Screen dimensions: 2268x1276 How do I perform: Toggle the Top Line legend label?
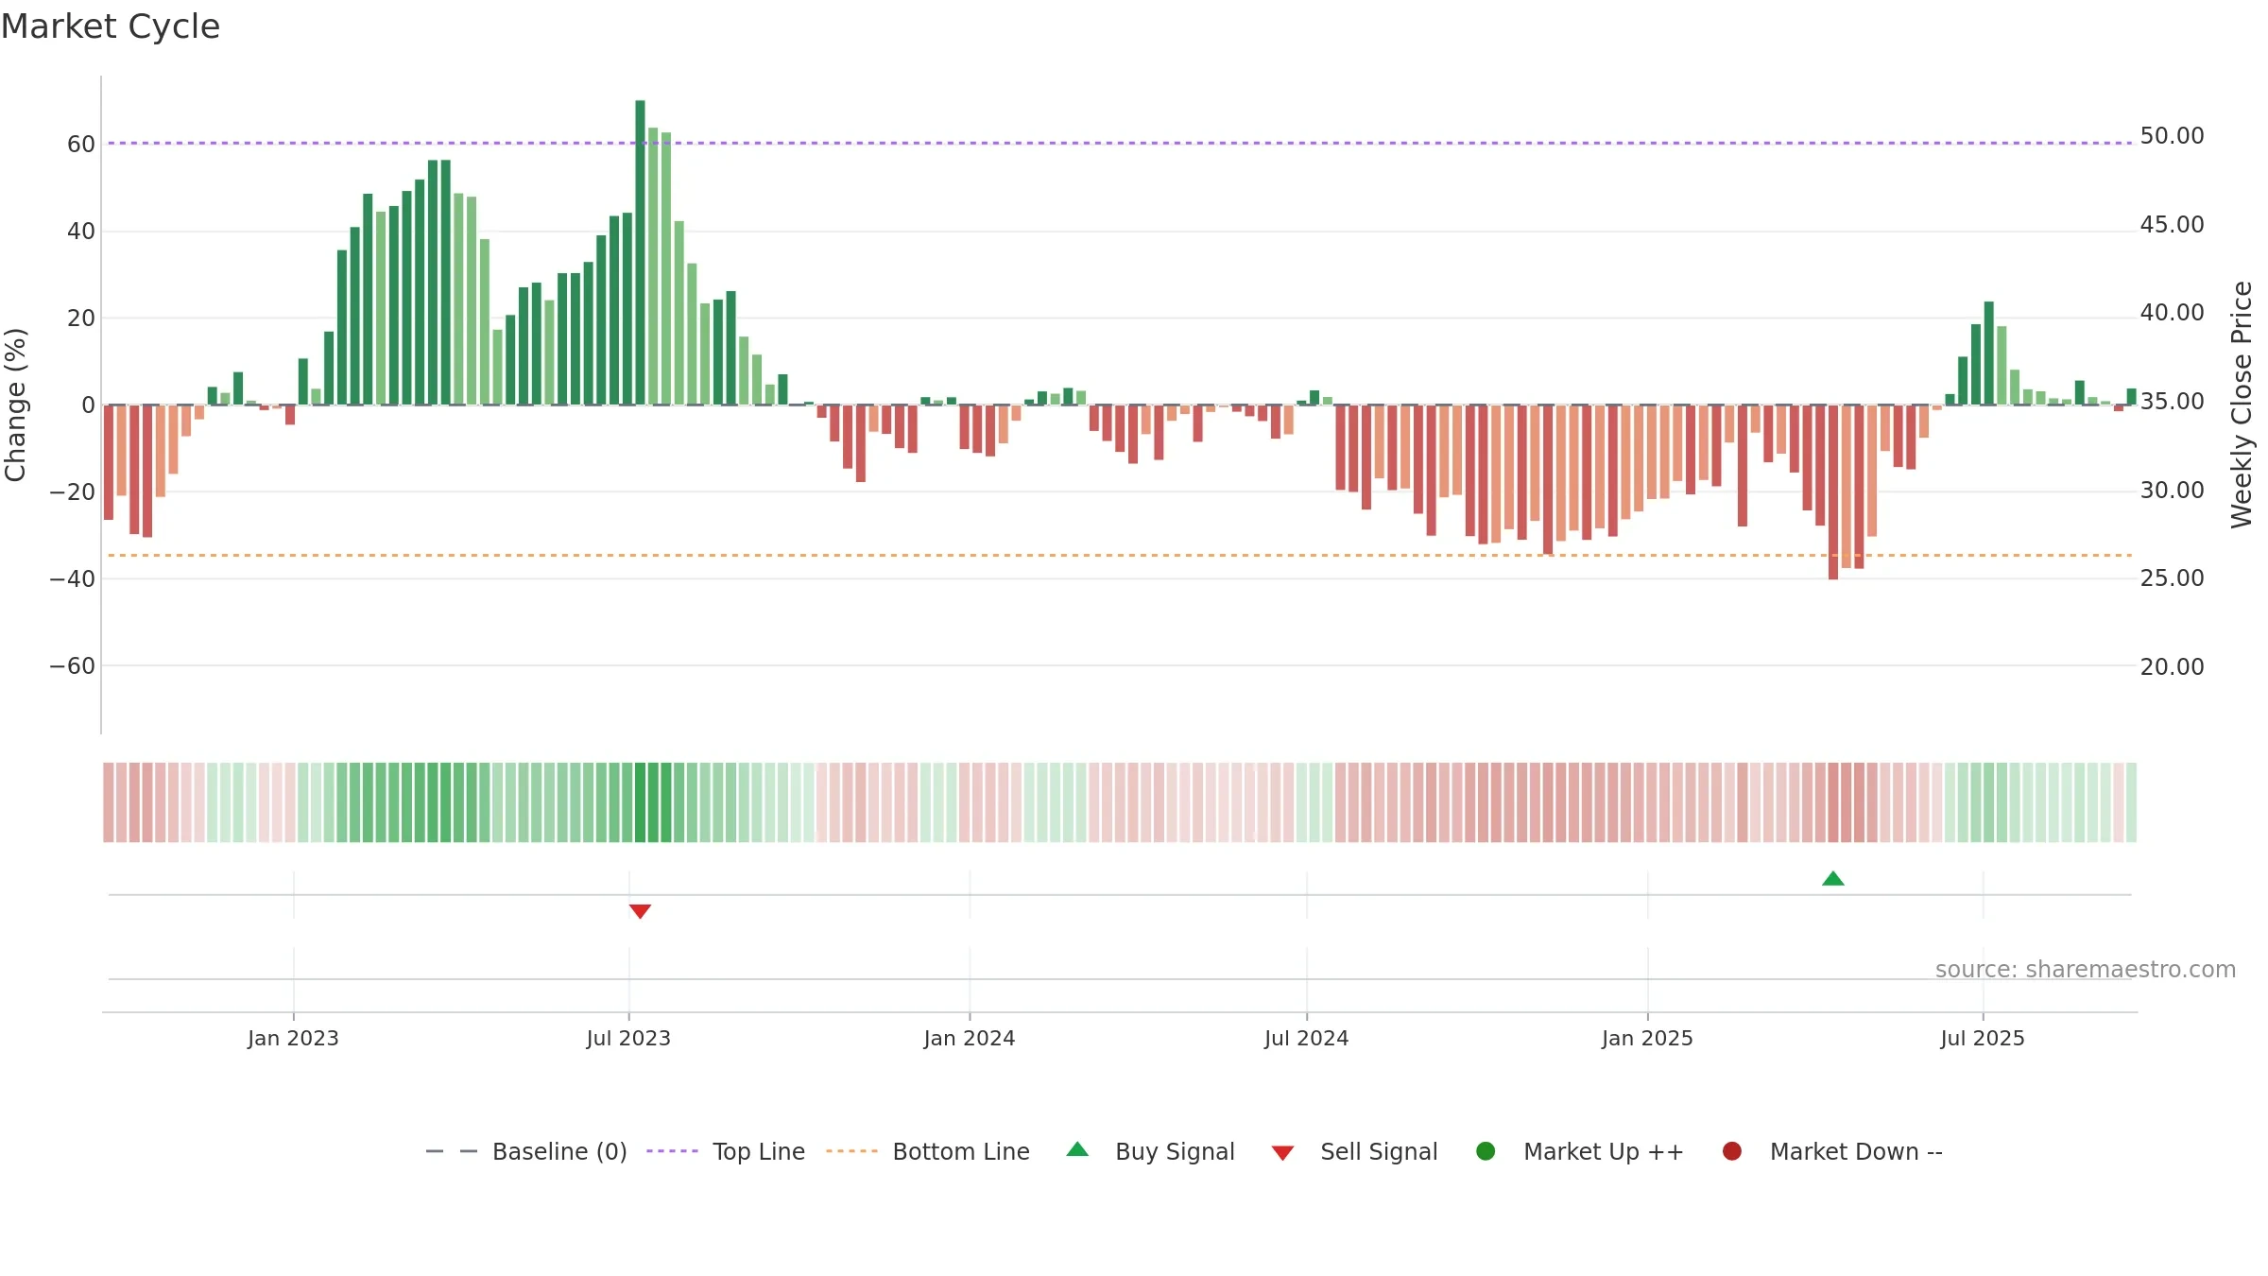click(759, 1151)
